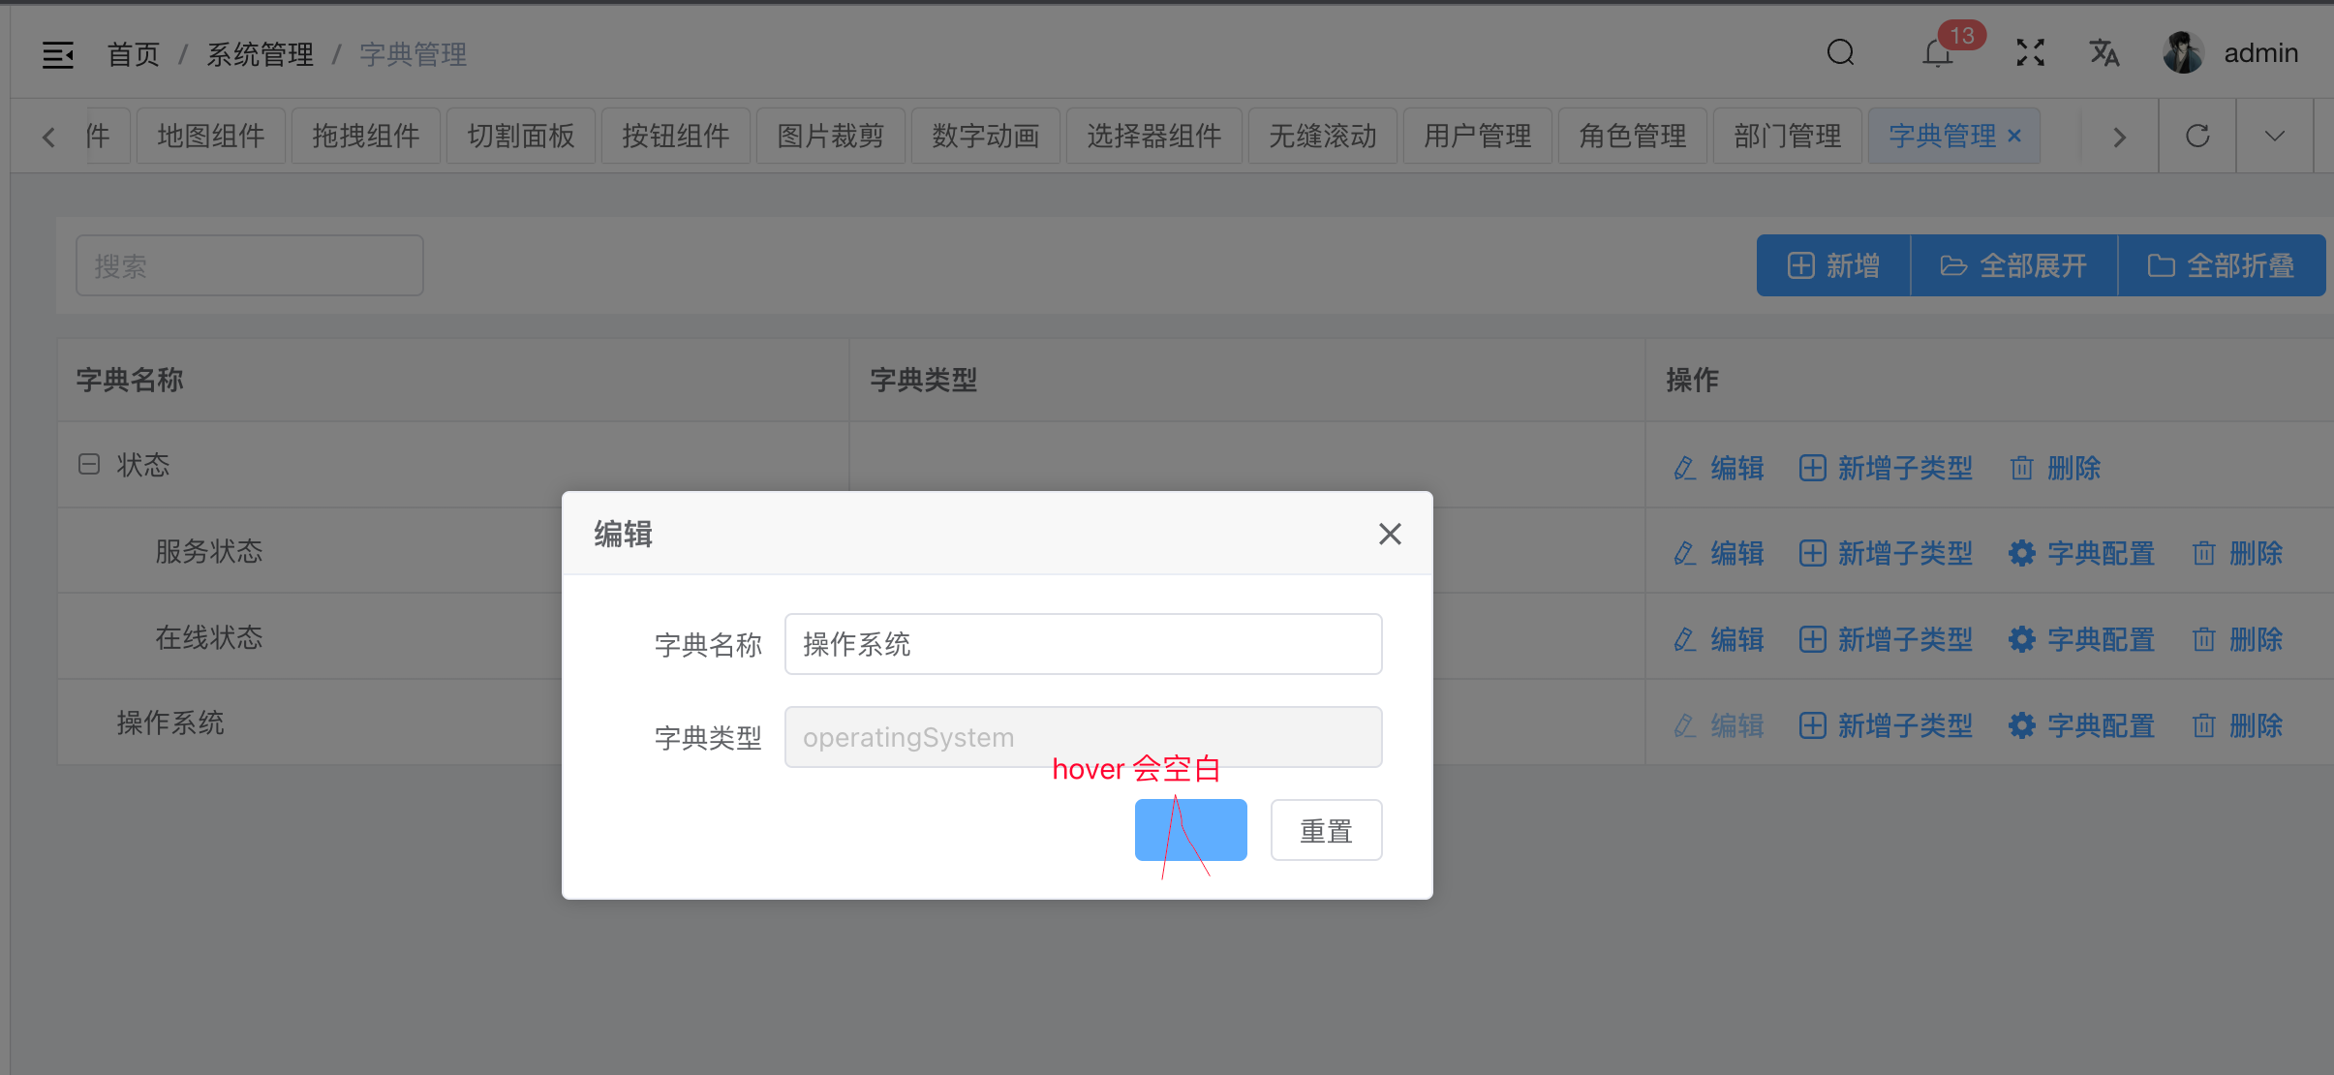Open 字典配置 gear icon for 在线状态 row
Screen dimensions: 2334x1075
point(2023,639)
